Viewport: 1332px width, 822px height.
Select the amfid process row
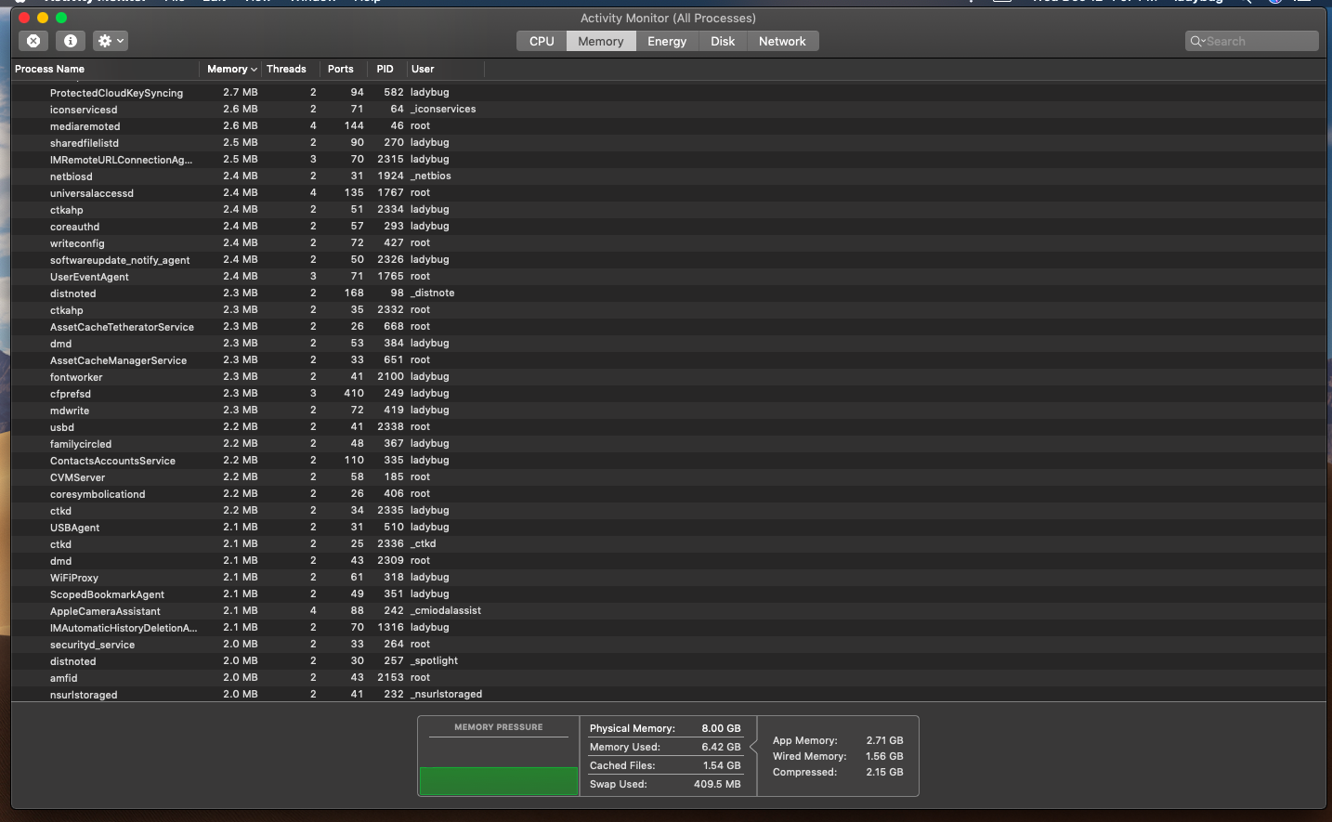[668, 678]
